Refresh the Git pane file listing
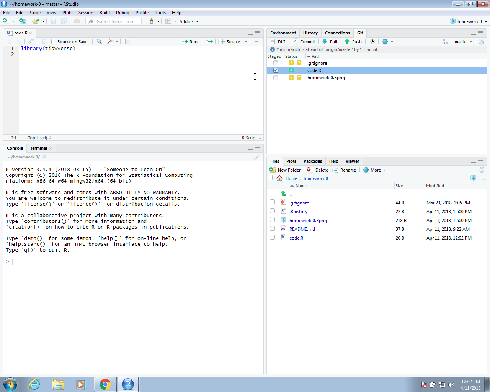 (482, 41)
